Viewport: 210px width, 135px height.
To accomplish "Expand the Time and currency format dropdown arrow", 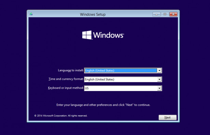I will [159, 79].
